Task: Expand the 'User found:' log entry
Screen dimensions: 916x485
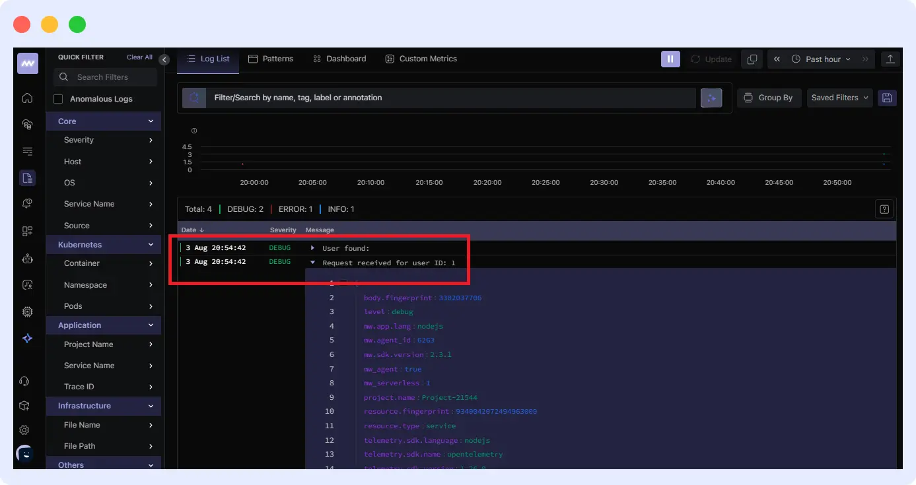Action: (312, 247)
